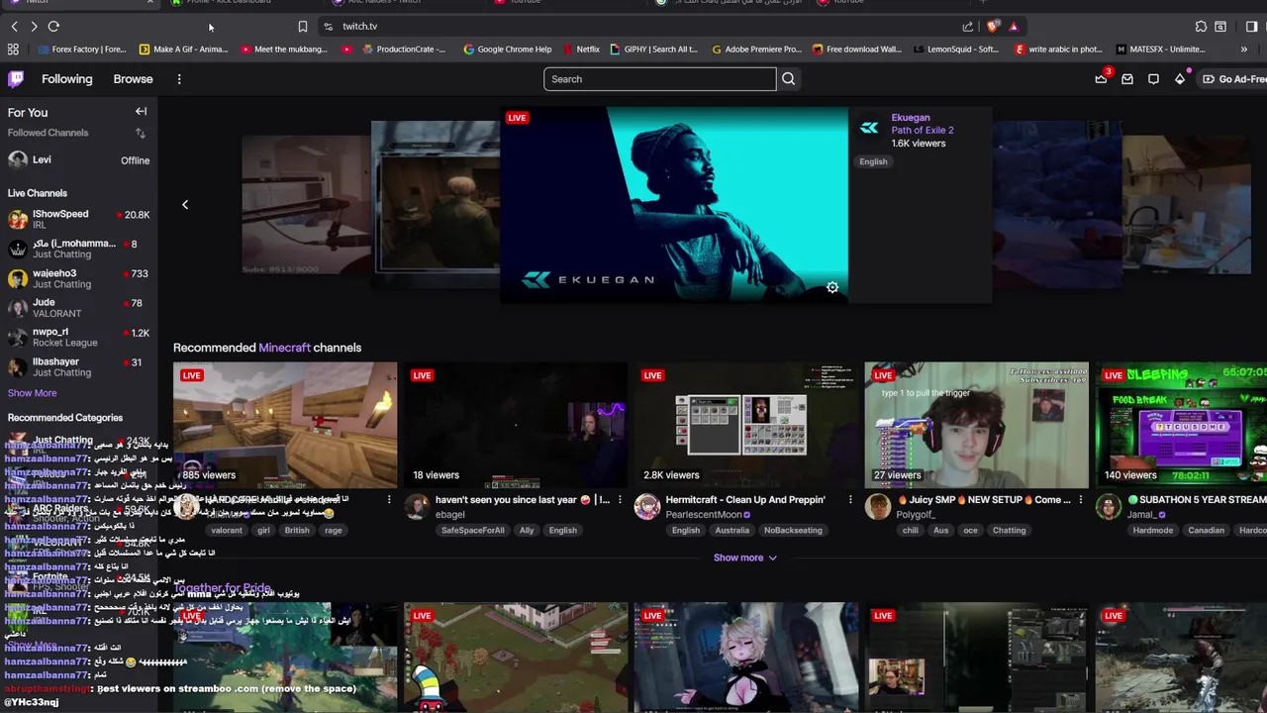
Task: Open the 18 viewers stream thumbnail
Action: point(515,426)
